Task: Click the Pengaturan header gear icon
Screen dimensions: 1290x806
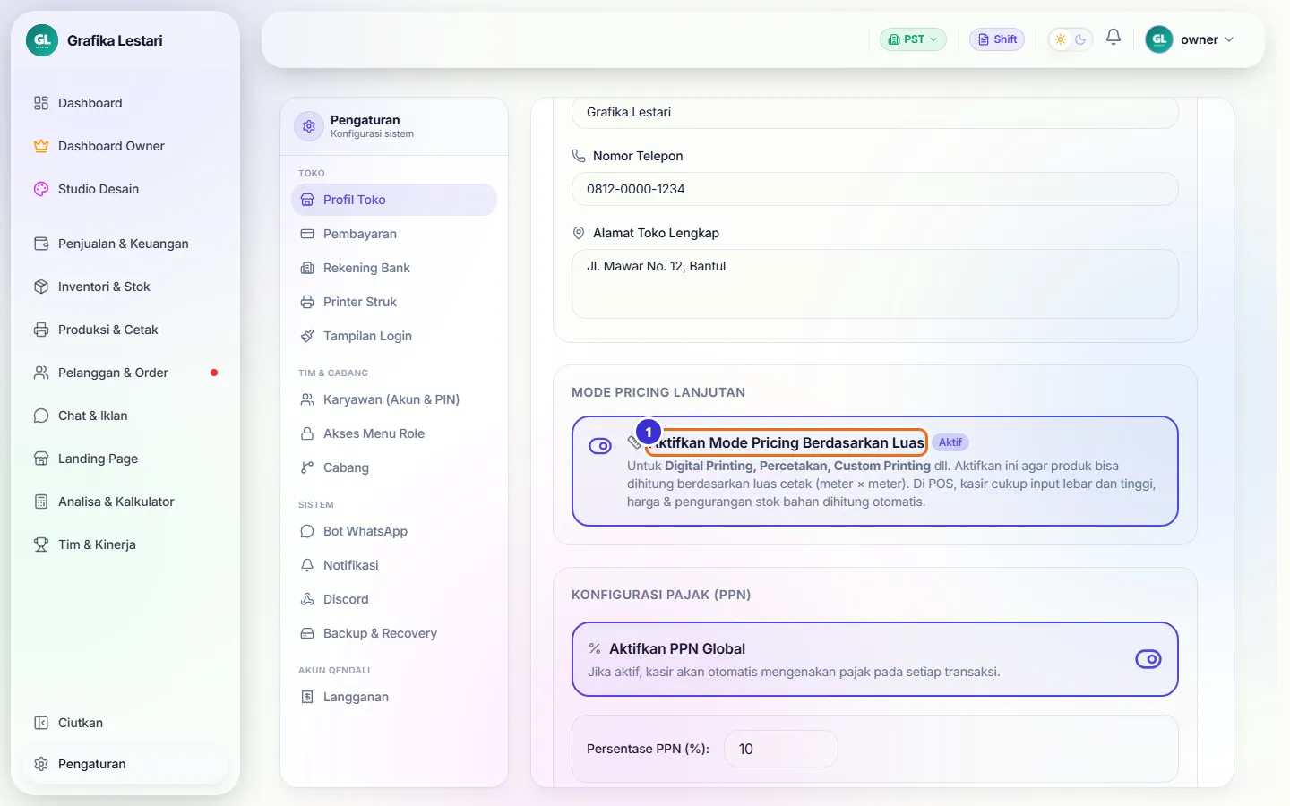Action: coord(309,126)
